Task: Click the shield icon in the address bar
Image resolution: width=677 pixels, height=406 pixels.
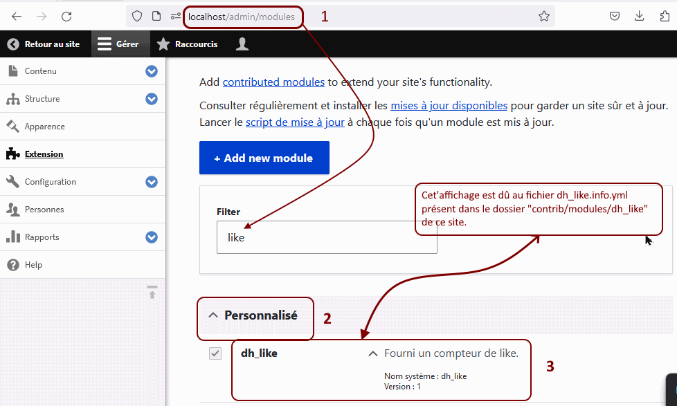Action: 137,15
